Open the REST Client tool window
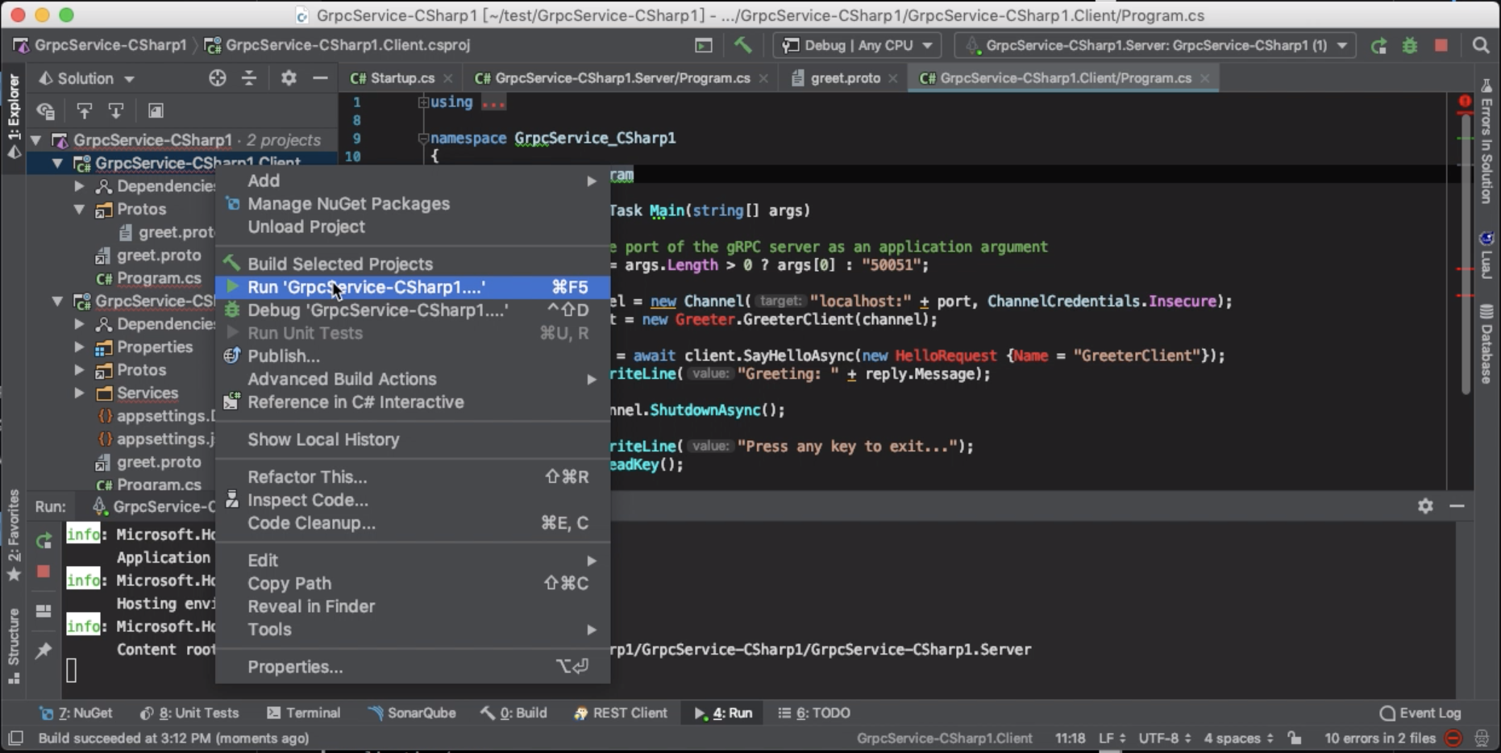 point(621,713)
